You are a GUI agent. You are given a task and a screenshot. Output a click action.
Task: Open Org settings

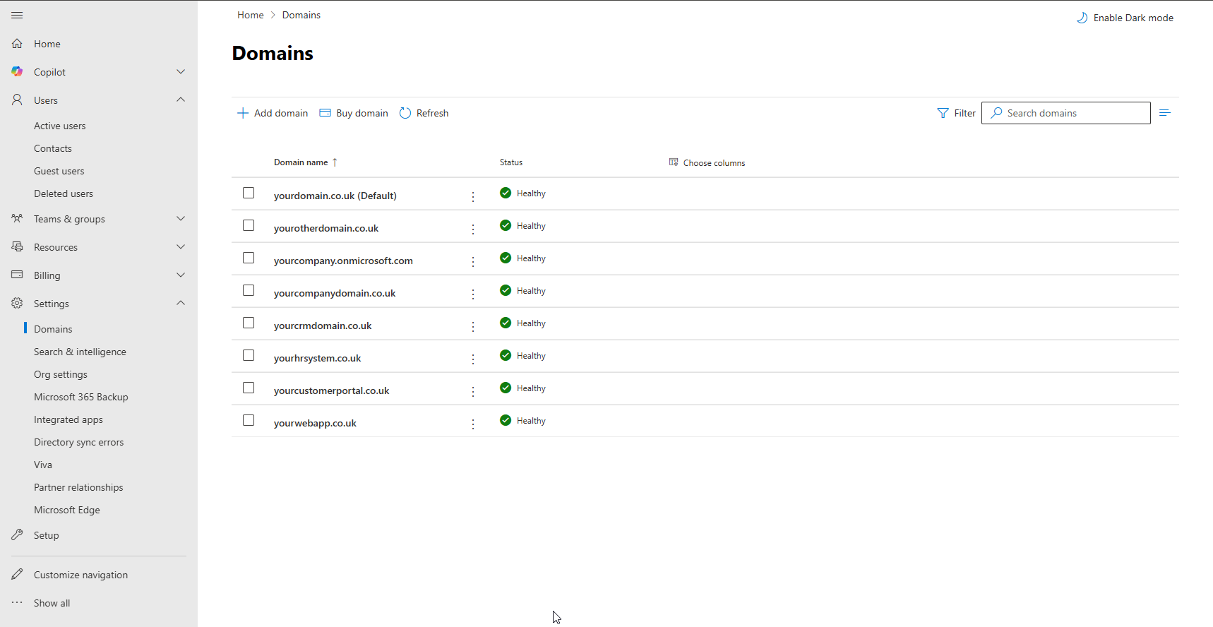pos(61,374)
